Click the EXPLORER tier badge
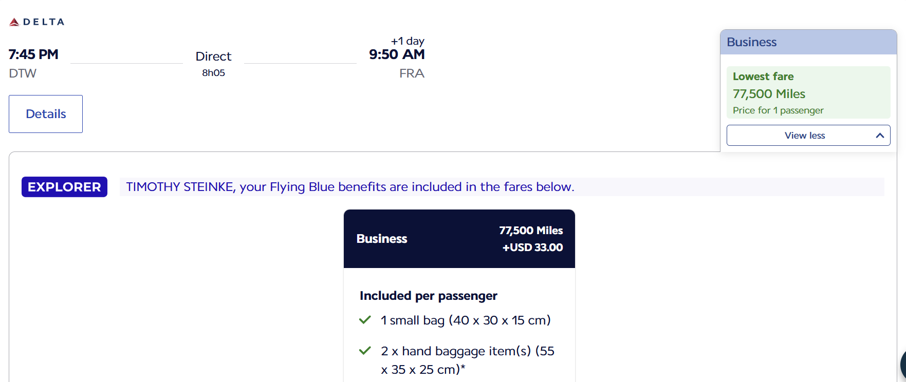The width and height of the screenshot is (906, 382). pyautogui.click(x=64, y=187)
